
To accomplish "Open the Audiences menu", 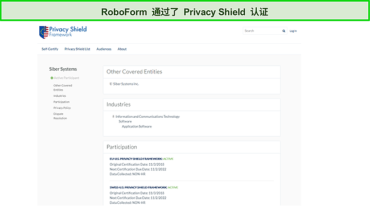I will [104, 49].
